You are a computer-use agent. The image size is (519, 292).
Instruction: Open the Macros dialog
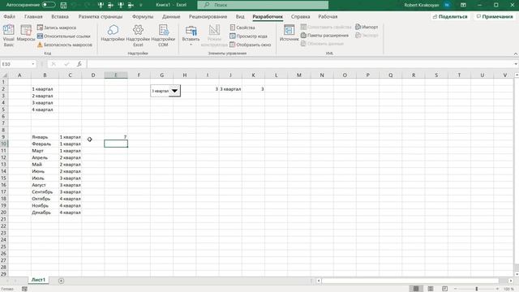[26, 33]
